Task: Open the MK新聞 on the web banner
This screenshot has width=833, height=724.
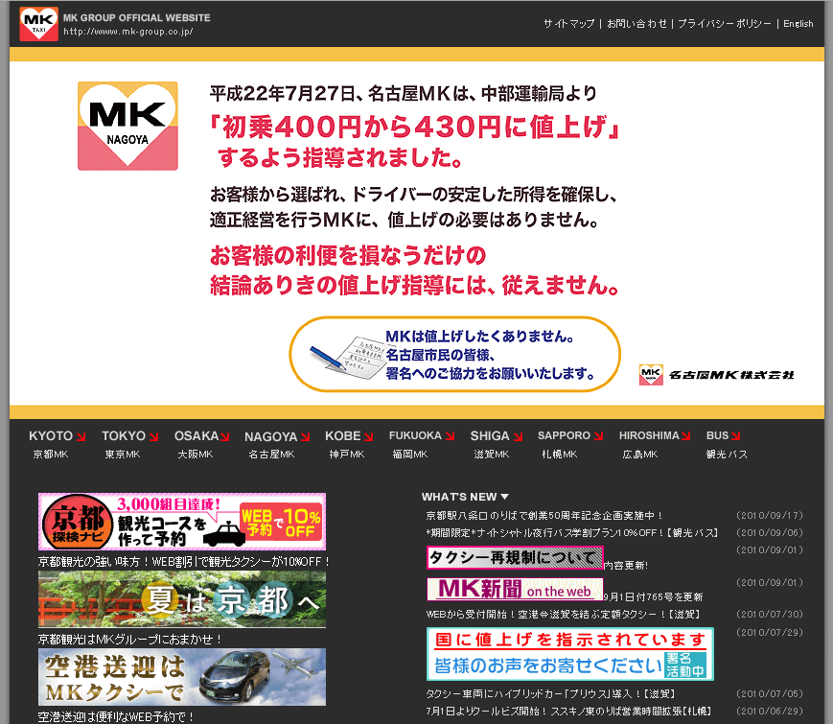Action: click(515, 589)
